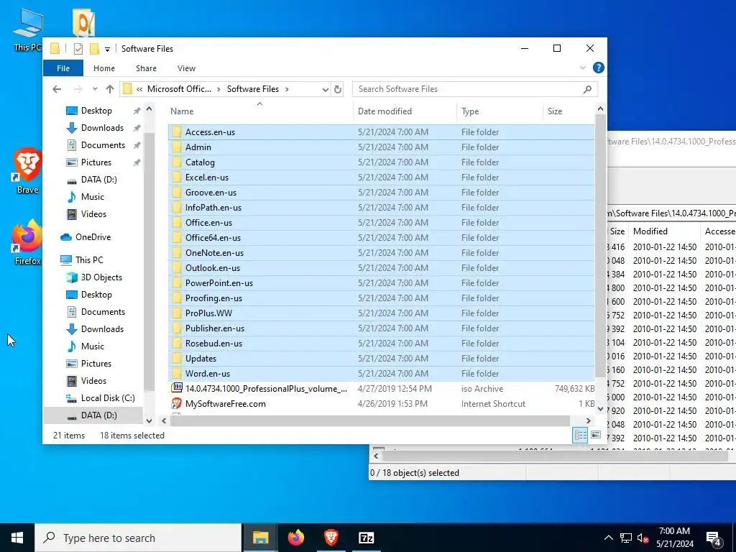736x552 pixels.
Task: Select the Updates folder
Action: pyautogui.click(x=381, y=358)
